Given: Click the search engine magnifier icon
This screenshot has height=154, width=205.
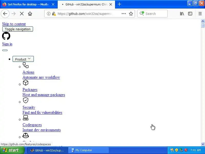Looking at the screenshot, I should point(142,14).
